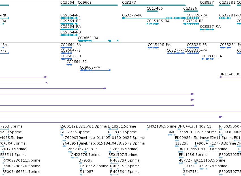Select the 149004 EST label
Viewport: 241px width, 176px height.
(201, 143)
